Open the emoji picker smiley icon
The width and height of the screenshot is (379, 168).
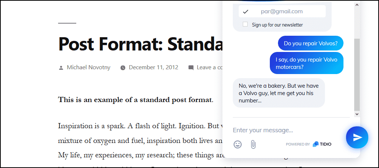(x=238, y=144)
